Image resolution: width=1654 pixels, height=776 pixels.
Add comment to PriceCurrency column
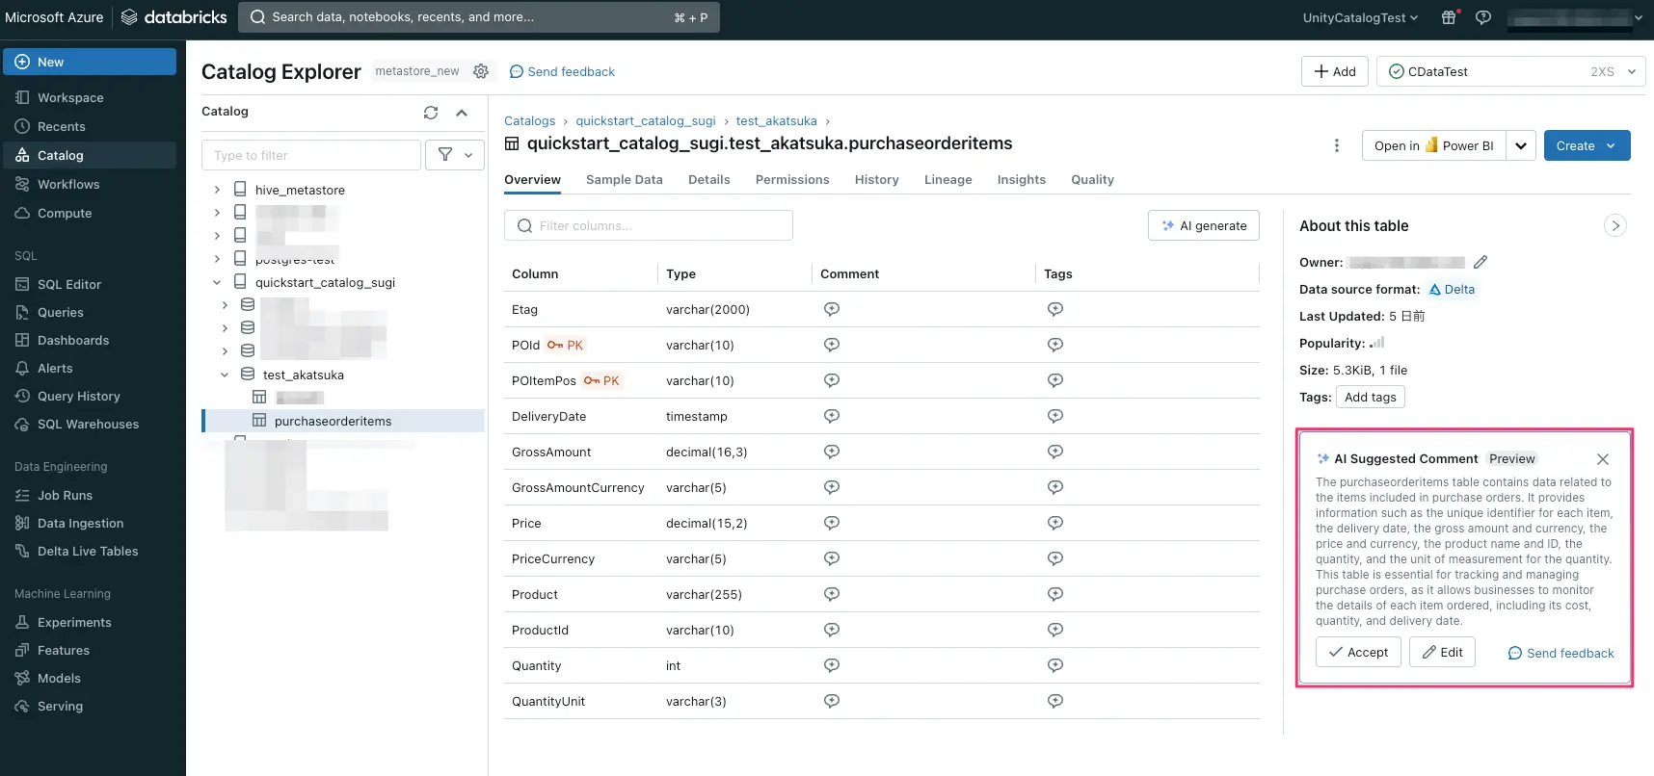pyautogui.click(x=832, y=558)
